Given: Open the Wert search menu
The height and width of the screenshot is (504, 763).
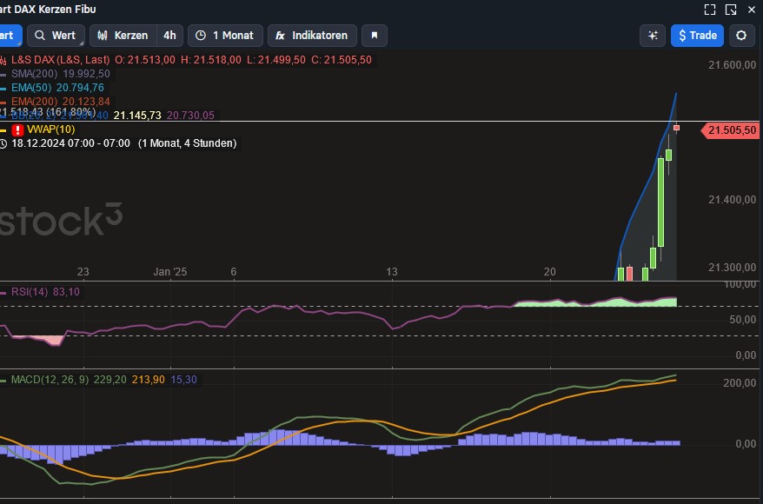Looking at the screenshot, I should 55,36.
